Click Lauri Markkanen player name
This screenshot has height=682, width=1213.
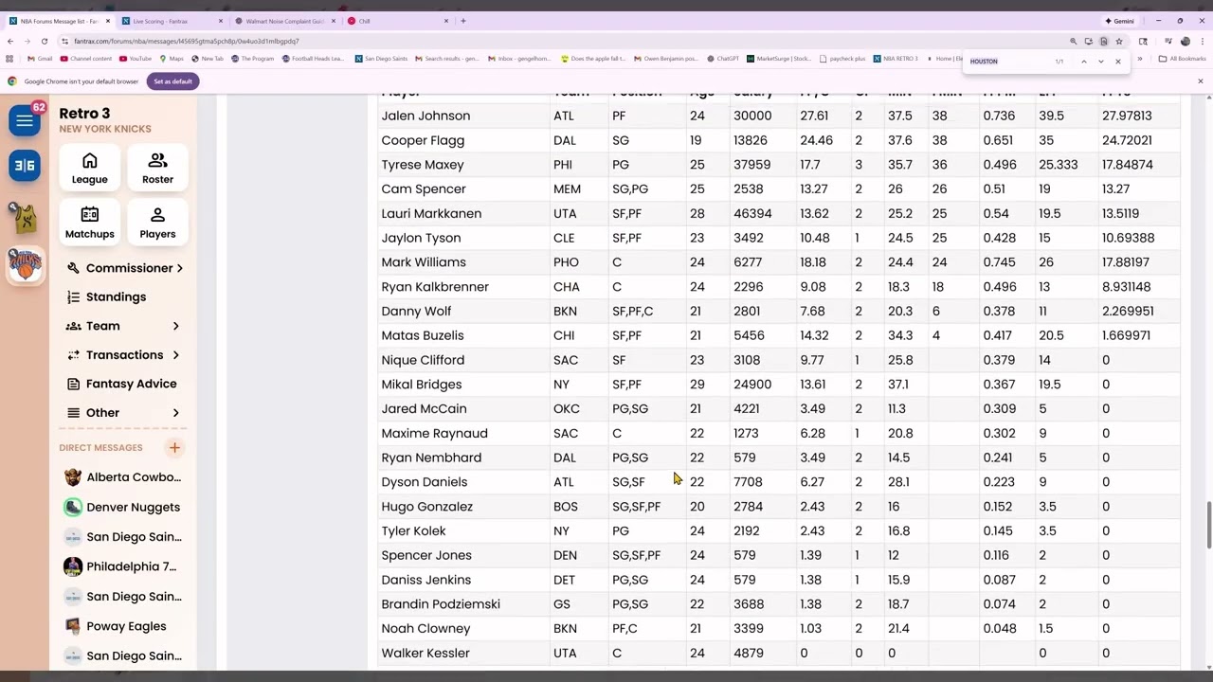click(431, 213)
